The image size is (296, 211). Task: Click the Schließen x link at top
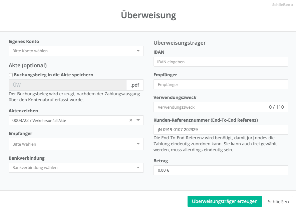tap(282, 5)
